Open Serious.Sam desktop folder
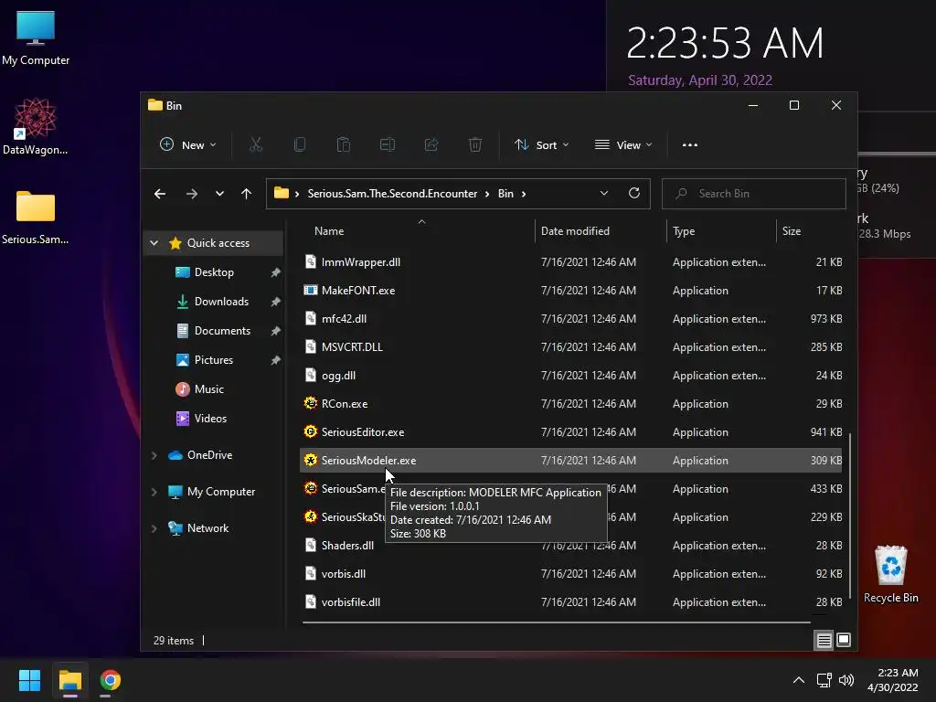Screen dimensions: 936x702 point(36,216)
